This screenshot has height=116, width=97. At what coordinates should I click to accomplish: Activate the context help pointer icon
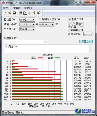coord(39,13)
